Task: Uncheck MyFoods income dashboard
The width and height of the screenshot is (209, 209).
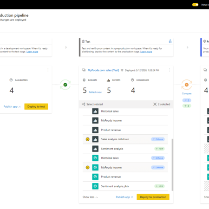Action: [88, 167]
